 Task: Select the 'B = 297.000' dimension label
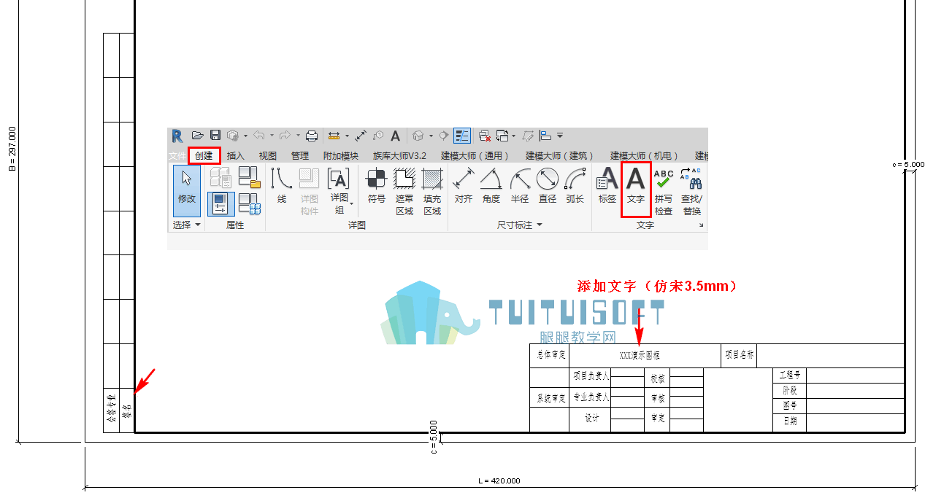click(12, 149)
